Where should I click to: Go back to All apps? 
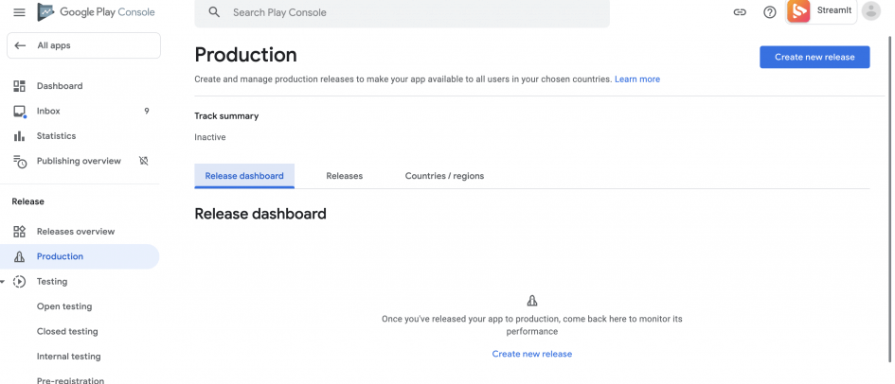tap(83, 45)
